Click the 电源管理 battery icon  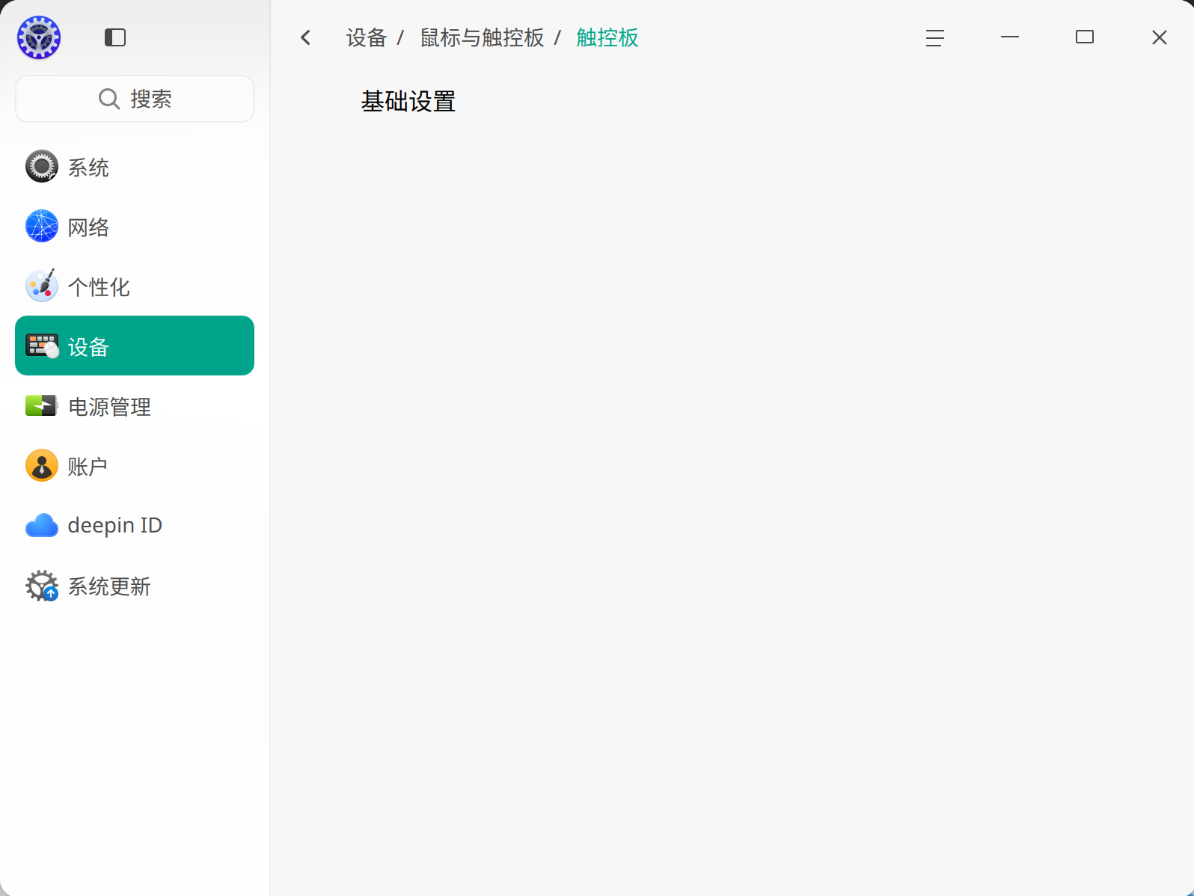point(42,406)
